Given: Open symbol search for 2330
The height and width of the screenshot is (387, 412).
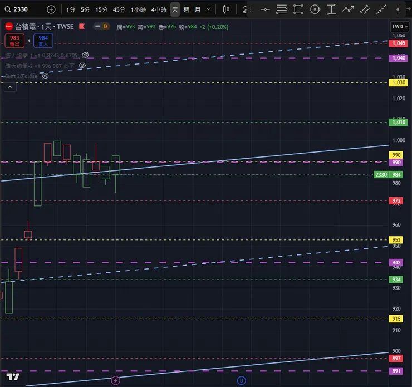Looking at the screenshot, I should click(16, 9).
